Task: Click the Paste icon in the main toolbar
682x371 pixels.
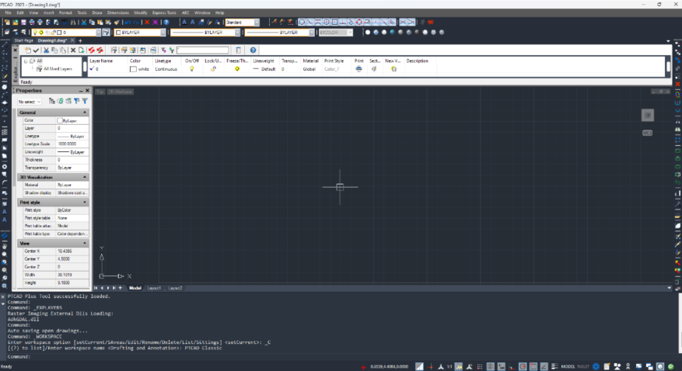Action: pyautogui.click(x=100, y=23)
